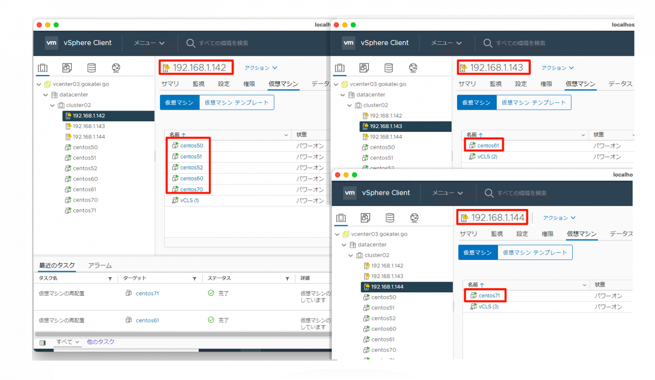This screenshot has width=655, height=380.
Task: Open the アクション dropdown for 192.168.1.142
Action: [x=261, y=68]
